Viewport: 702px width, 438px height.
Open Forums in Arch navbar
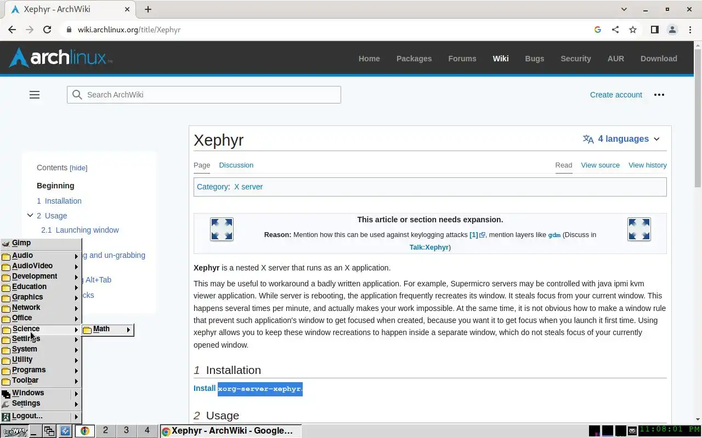pos(462,59)
